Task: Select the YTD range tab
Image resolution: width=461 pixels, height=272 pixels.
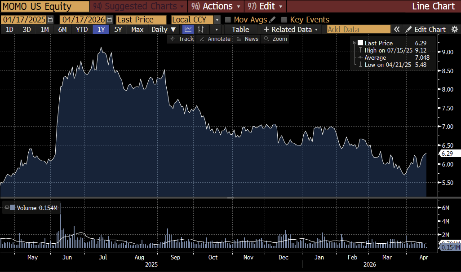Action: (82, 29)
